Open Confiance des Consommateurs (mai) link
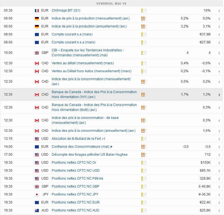This screenshot has width=224, height=215. point(80,147)
